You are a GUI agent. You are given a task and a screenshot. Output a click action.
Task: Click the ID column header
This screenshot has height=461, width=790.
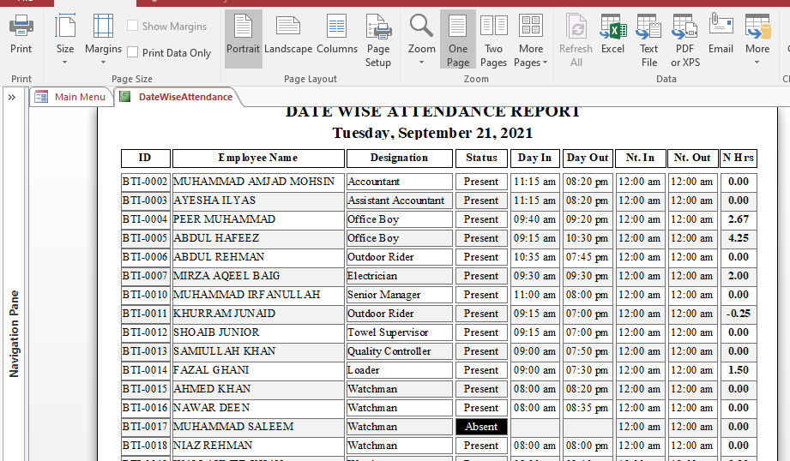coord(145,158)
